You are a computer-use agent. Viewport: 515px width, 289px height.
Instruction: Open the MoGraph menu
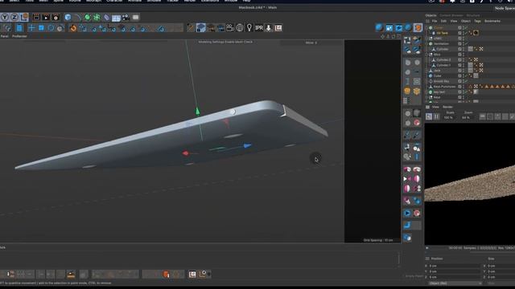pos(93,1)
